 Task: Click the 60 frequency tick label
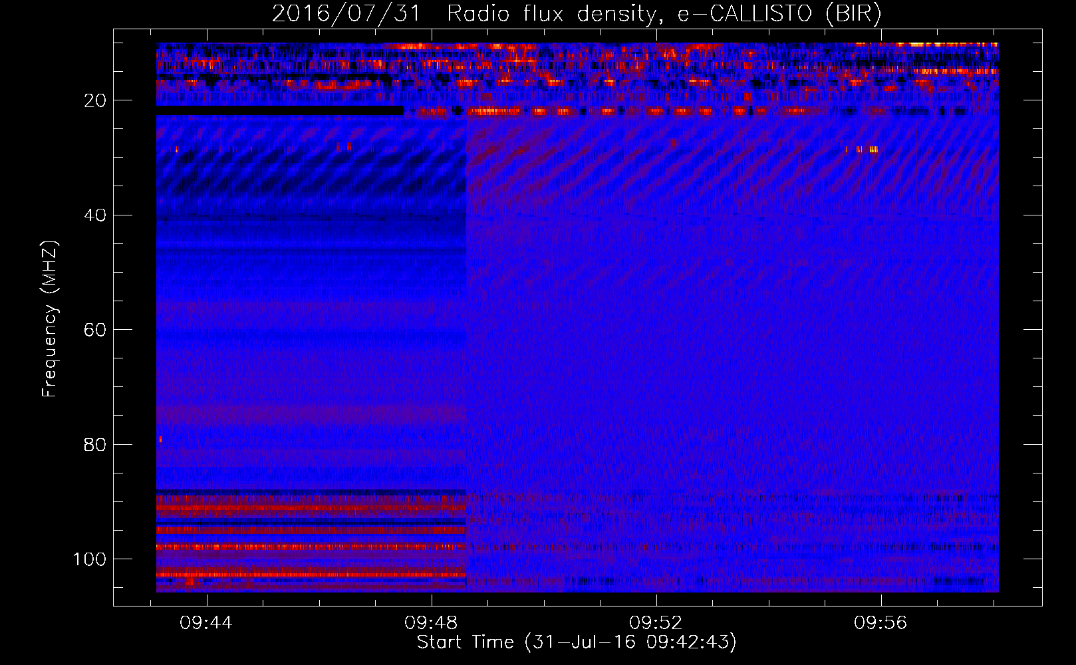[95, 330]
